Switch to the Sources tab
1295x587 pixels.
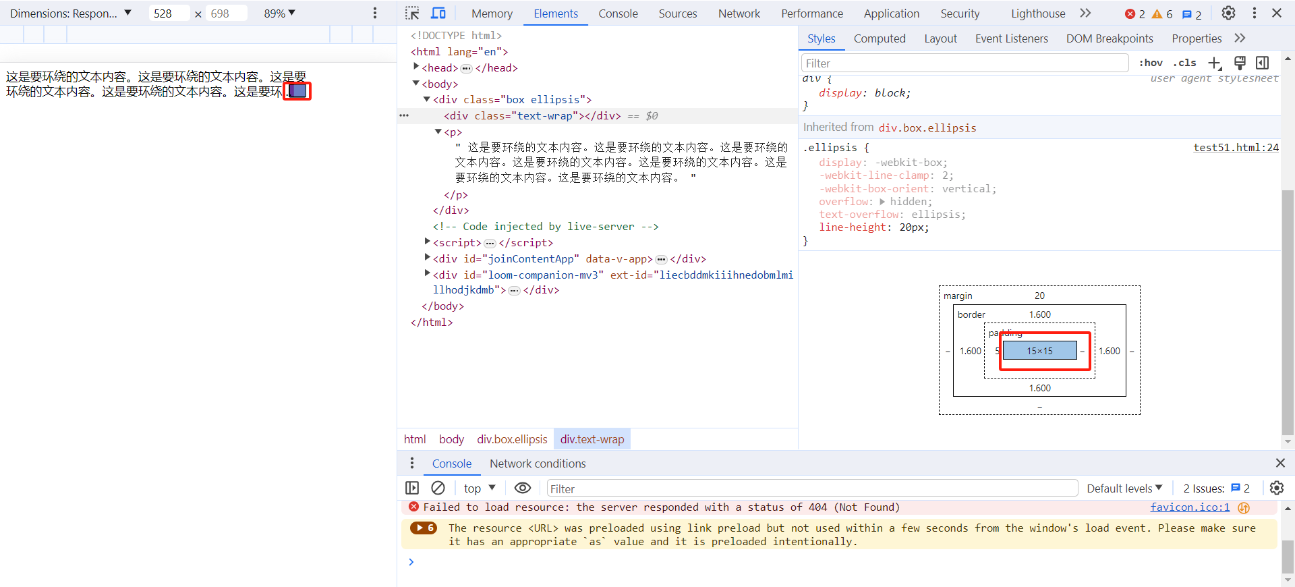[678, 13]
